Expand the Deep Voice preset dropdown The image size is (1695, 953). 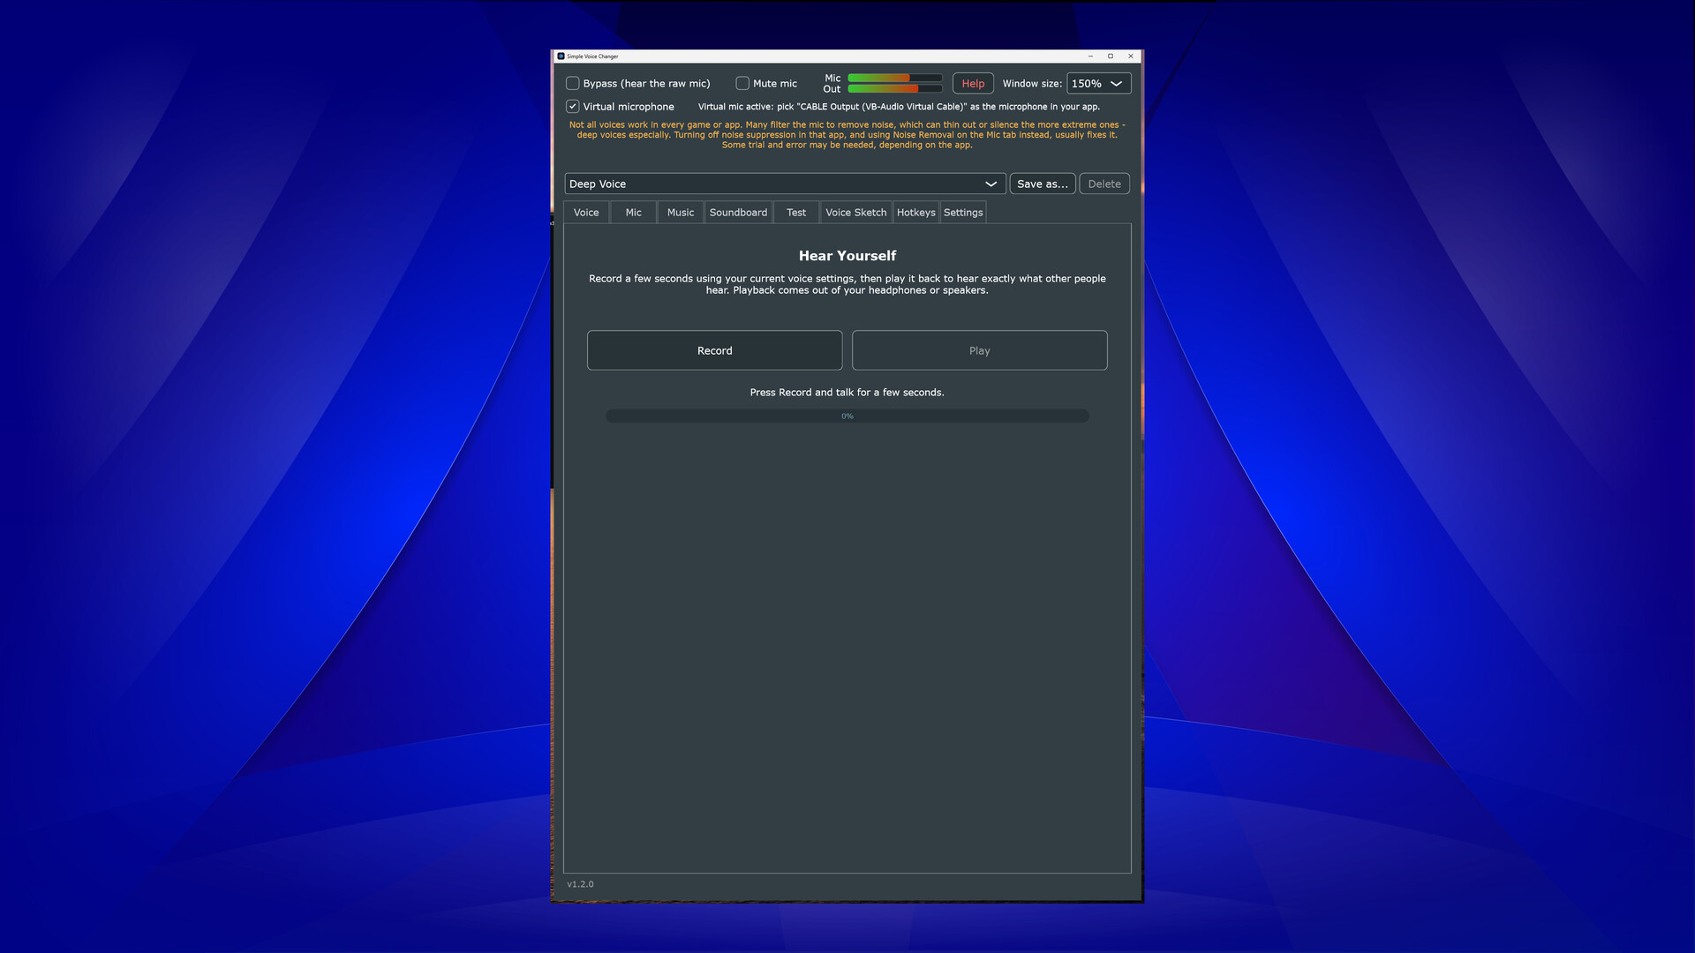coord(785,184)
